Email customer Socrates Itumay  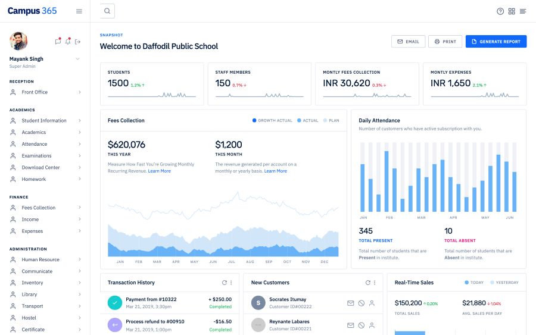350,303
